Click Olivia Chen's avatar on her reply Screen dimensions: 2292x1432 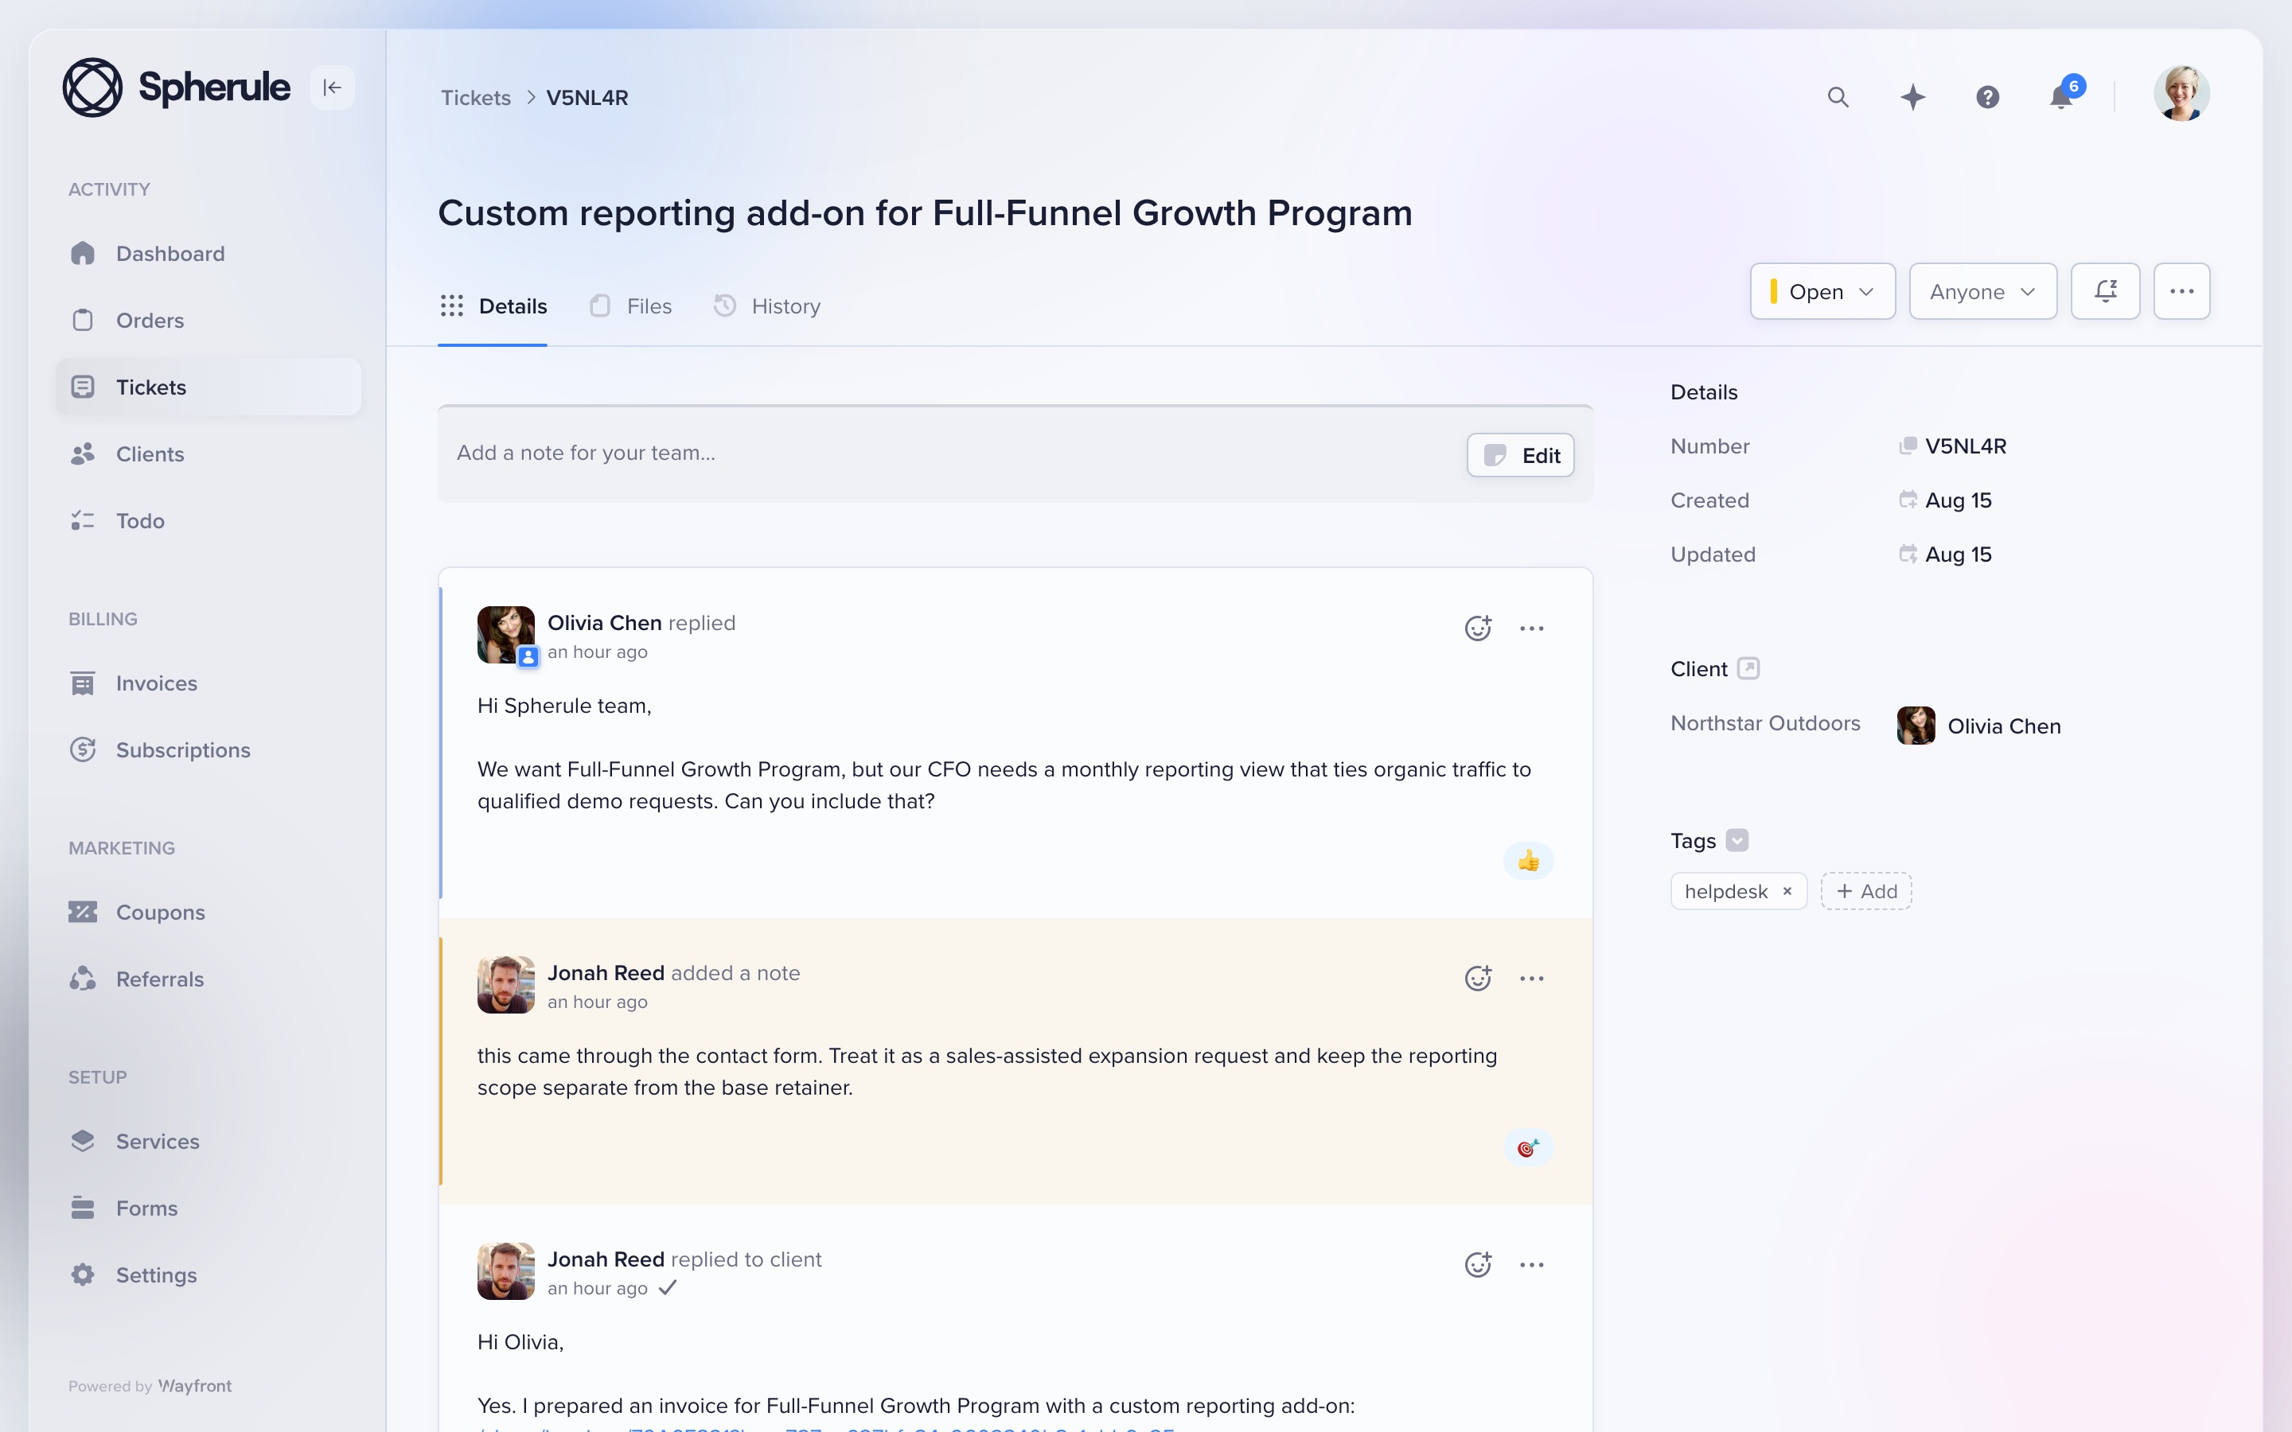point(506,635)
